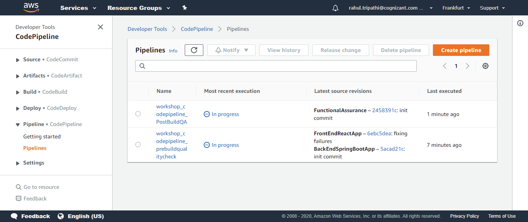This screenshot has width=528, height=222.
Task: Click the Developer Tools breadcrumb
Action: click(x=147, y=29)
